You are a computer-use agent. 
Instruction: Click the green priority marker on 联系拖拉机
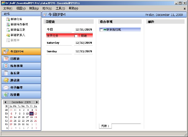coord(105,30)
